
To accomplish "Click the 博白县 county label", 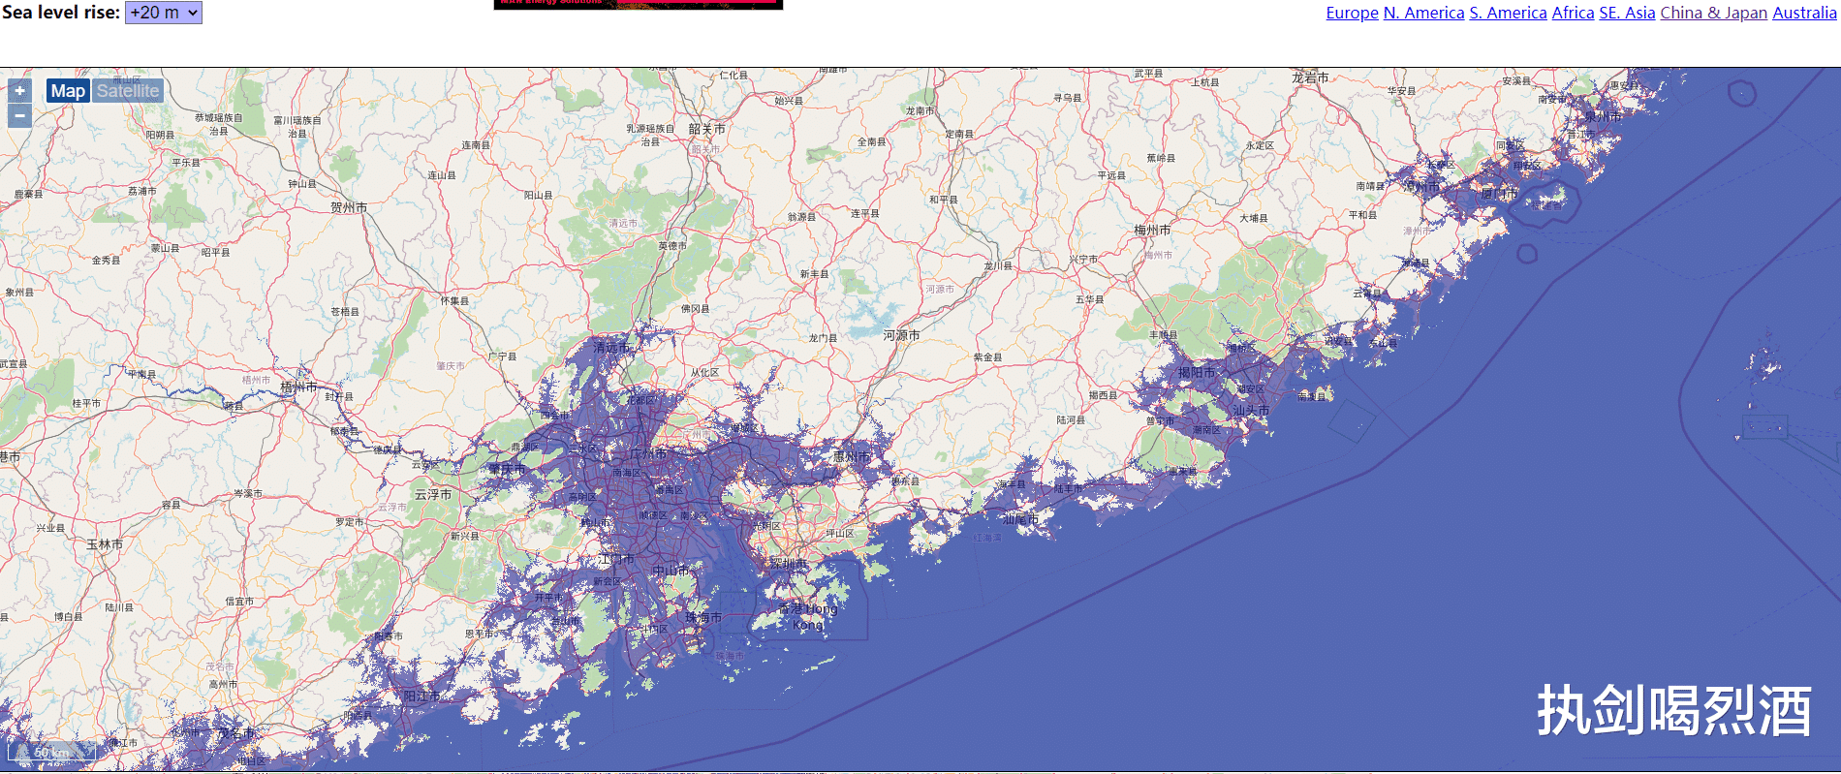I will (x=68, y=617).
